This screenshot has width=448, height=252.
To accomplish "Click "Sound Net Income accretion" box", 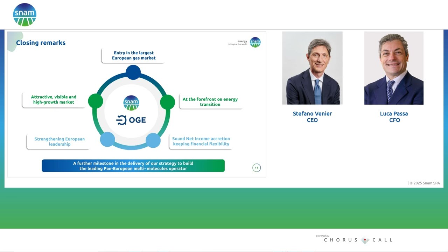I will point(201,141).
